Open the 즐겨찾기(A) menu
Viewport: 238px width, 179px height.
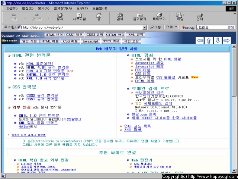(63, 8)
